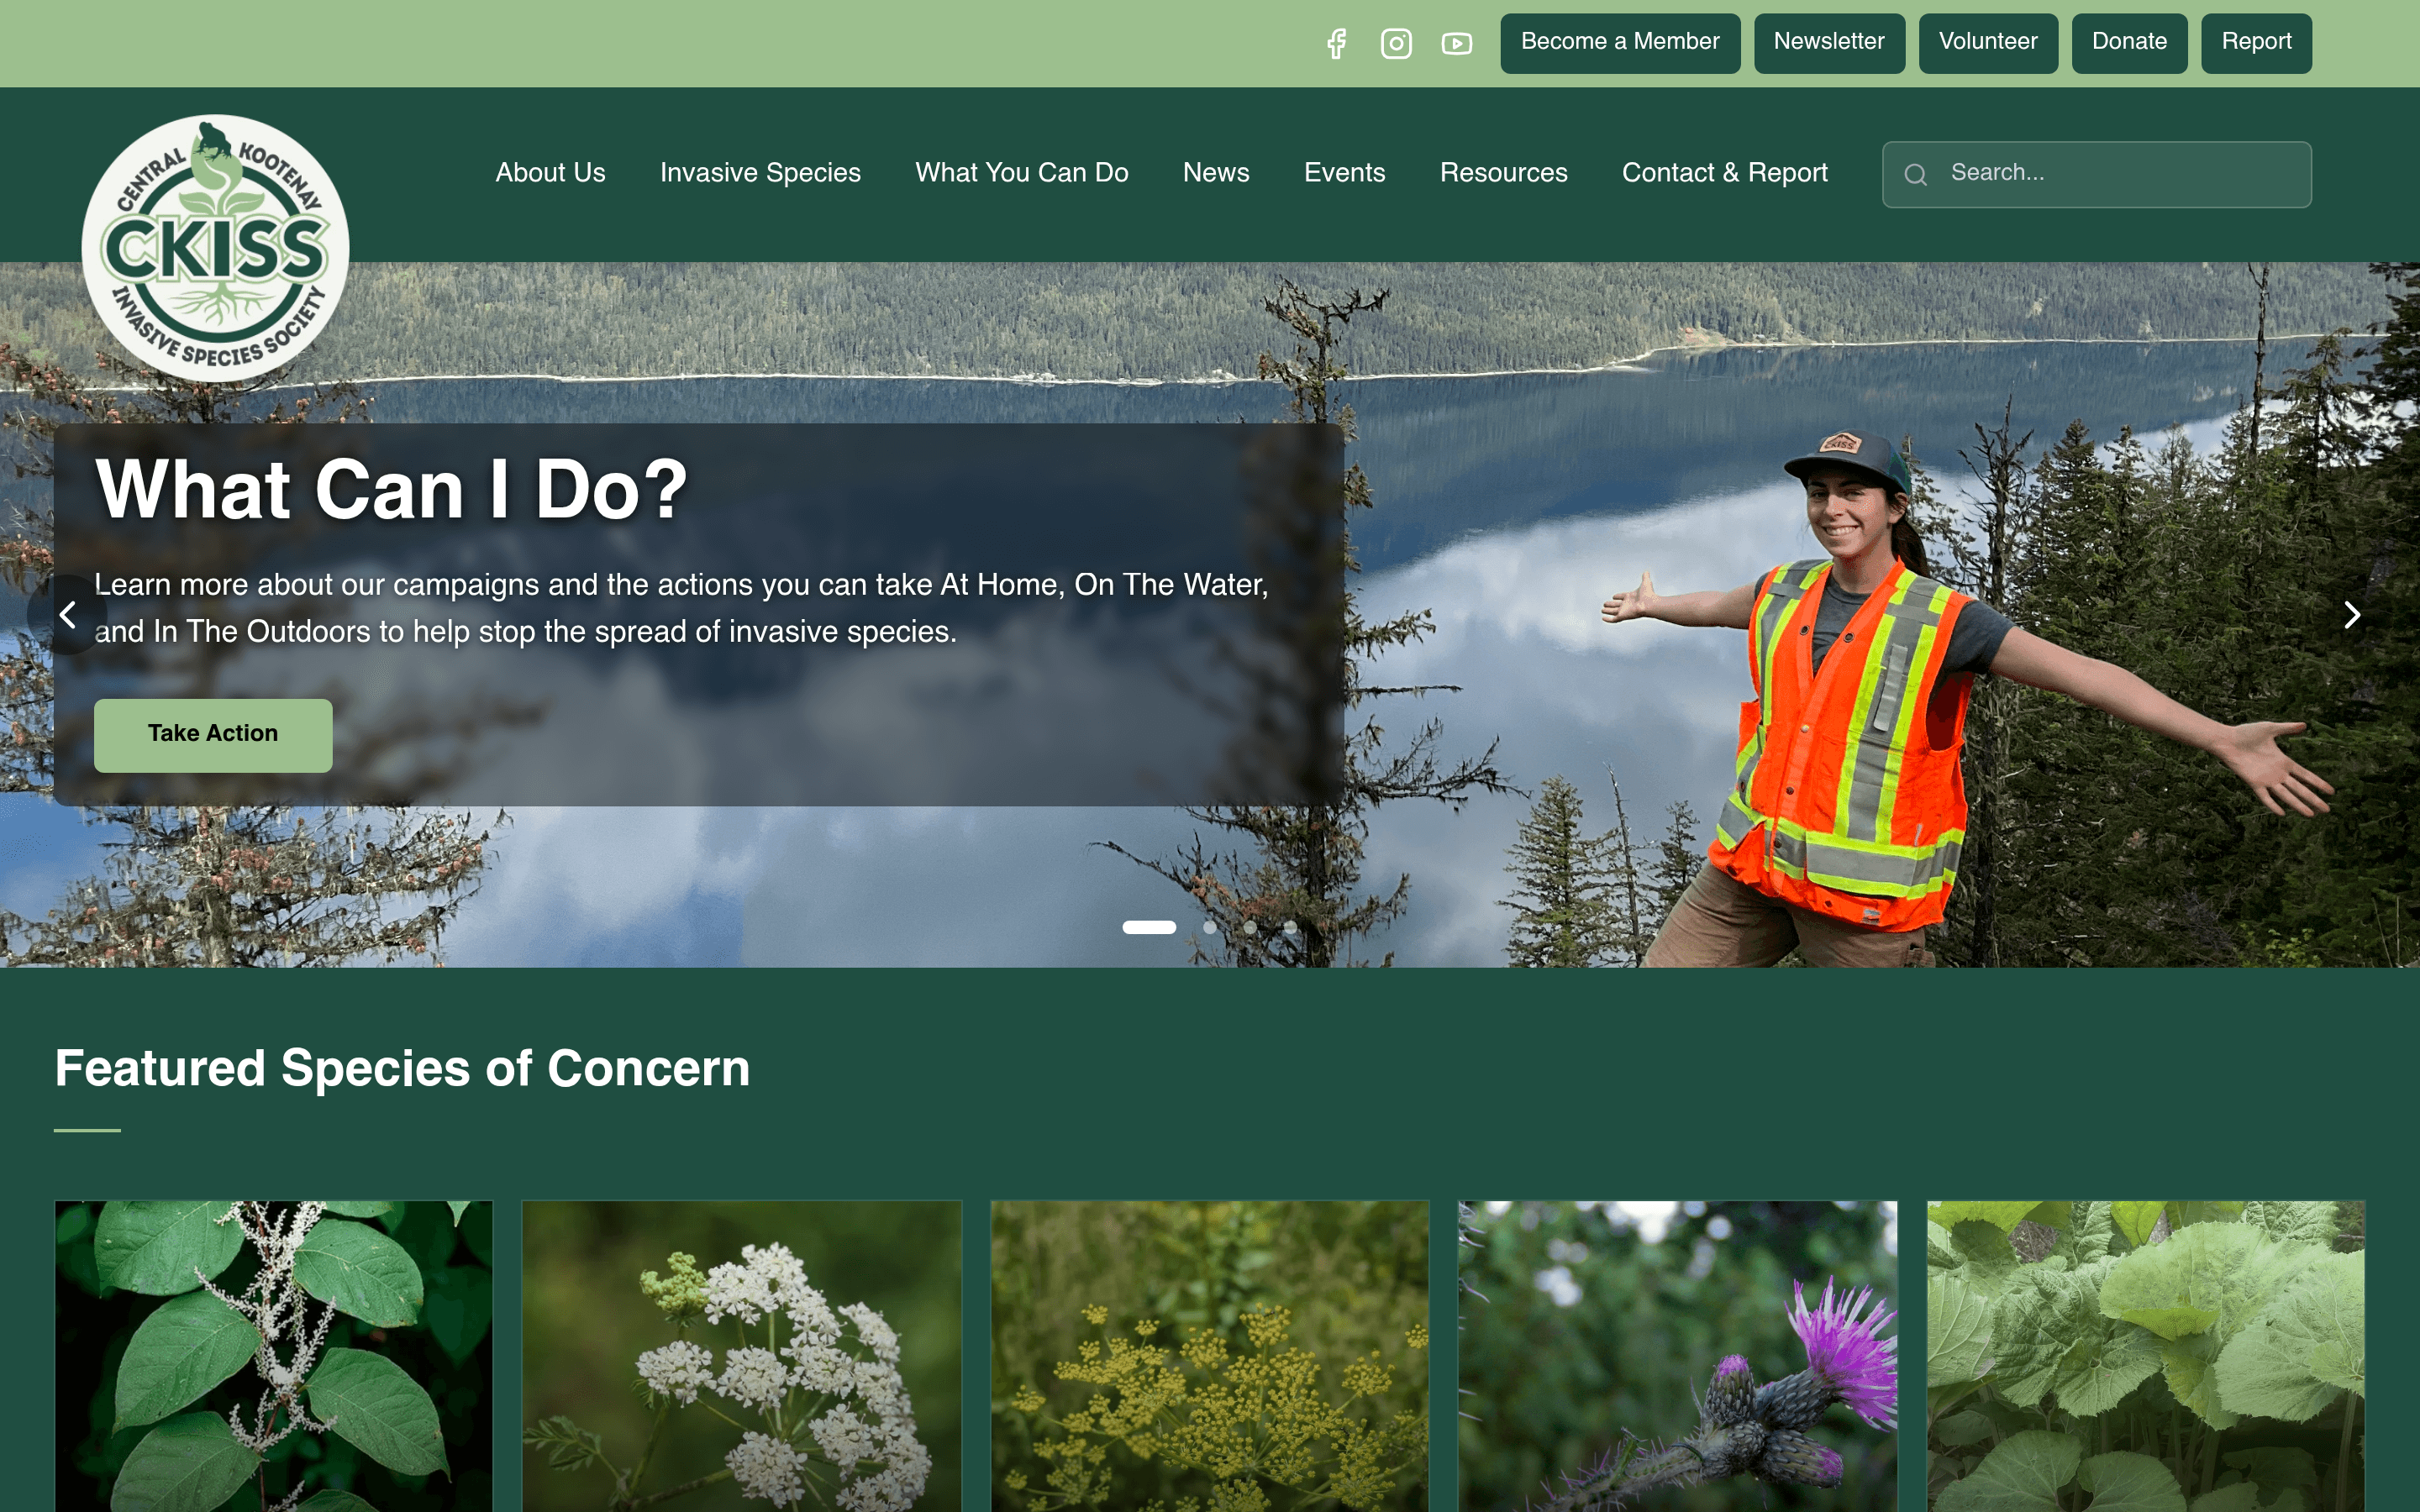Focus the Search input field
Viewport: 2420px width, 1512px height.
tap(2097, 175)
